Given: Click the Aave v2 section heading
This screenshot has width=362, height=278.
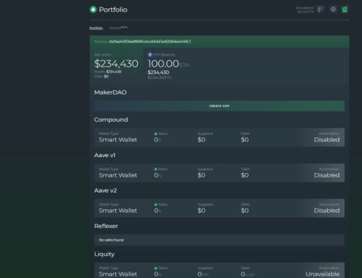Looking at the screenshot, I should [105, 190].
